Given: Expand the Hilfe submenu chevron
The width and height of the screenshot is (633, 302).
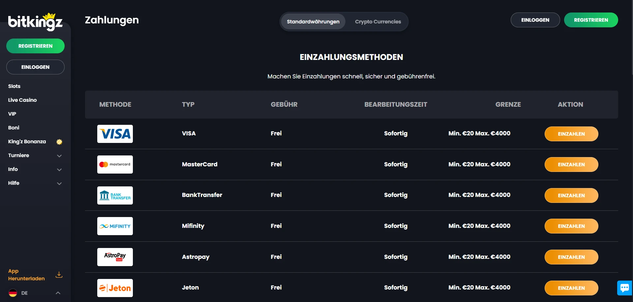Looking at the screenshot, I should point(59,183).
